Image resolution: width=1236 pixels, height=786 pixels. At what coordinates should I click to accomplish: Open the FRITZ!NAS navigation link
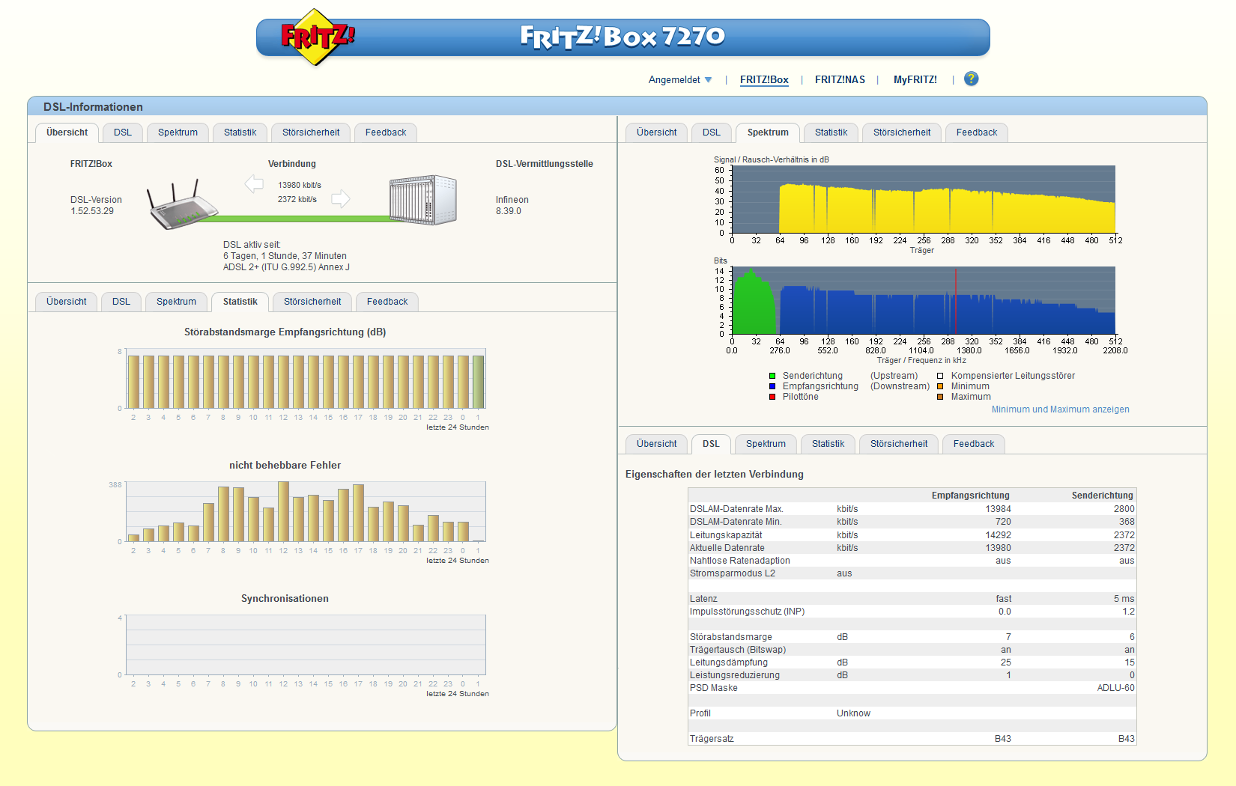pos(840,79)
